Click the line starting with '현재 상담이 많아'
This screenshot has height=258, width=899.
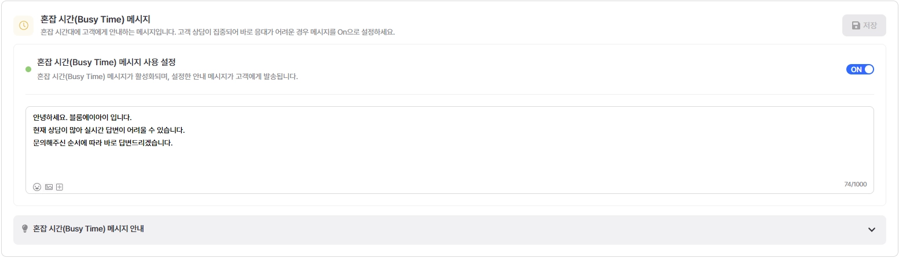click(109, 130)
